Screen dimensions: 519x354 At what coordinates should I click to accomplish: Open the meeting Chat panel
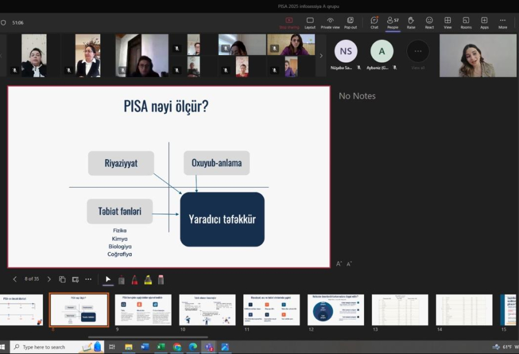[374, 23]
